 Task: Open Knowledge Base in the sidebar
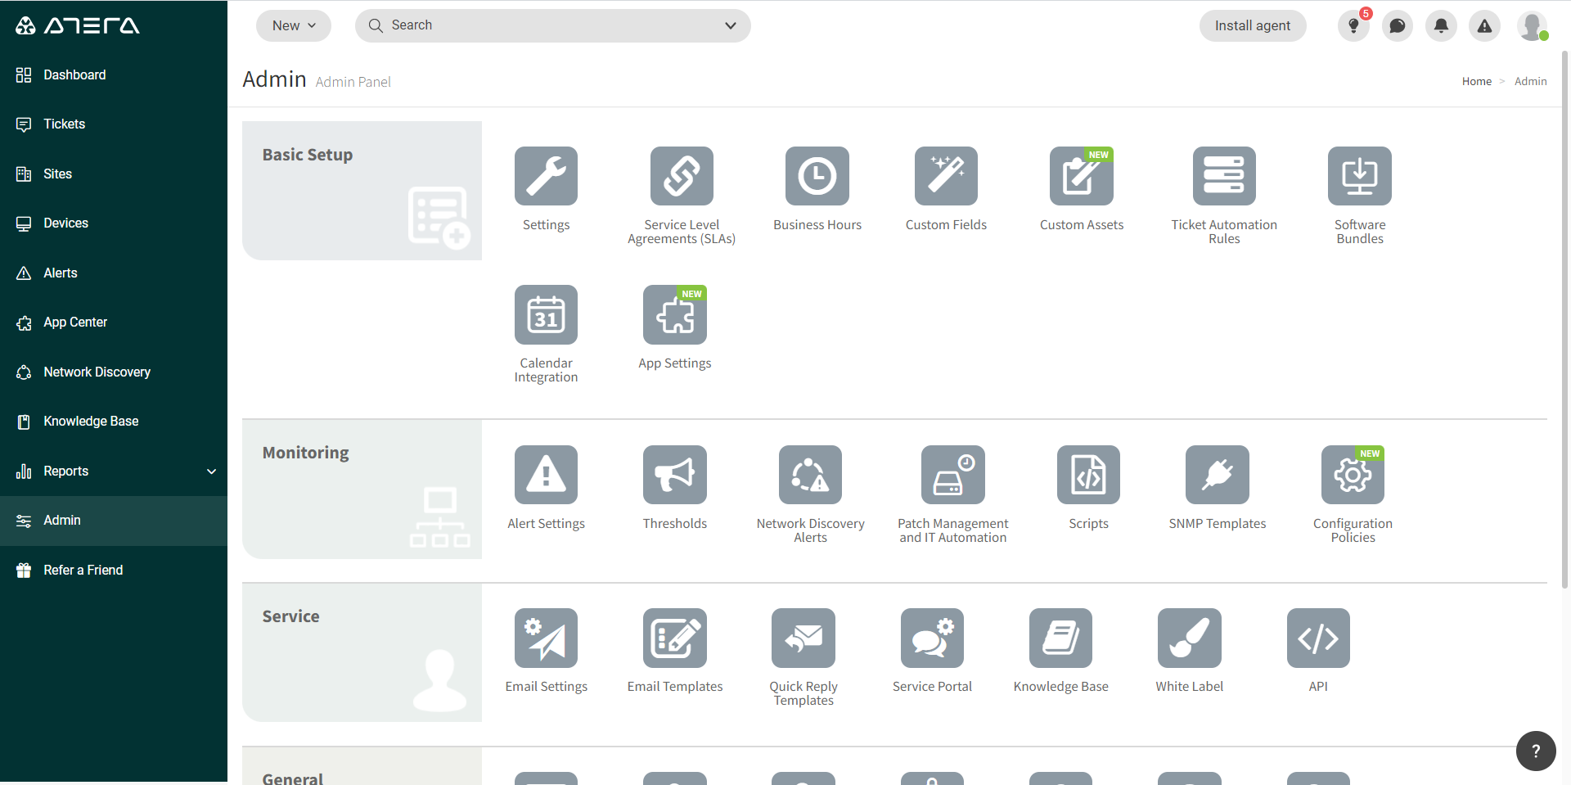(x=114, y=422)
